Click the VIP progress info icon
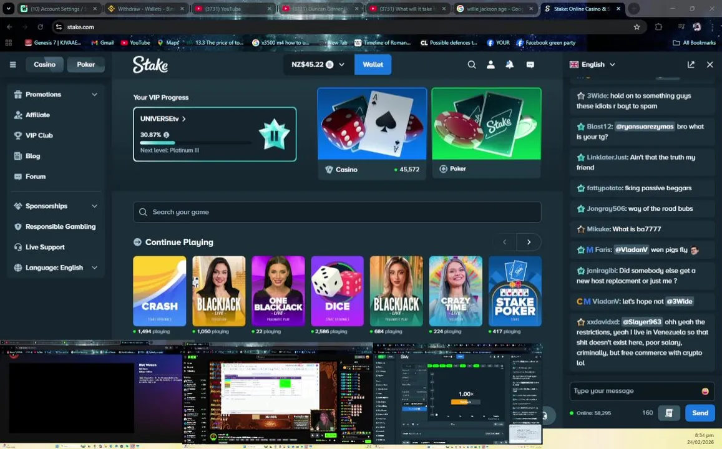This screenshot has height=449, width=722. (166, 135)
